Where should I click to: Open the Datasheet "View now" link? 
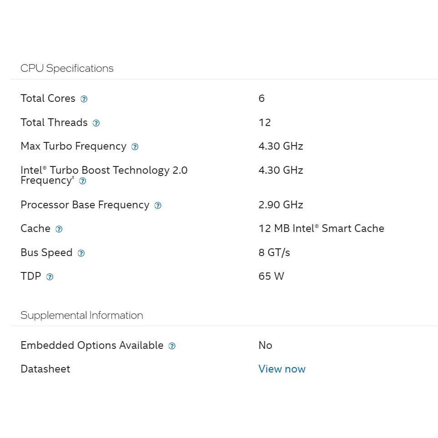tap(282, 369)
